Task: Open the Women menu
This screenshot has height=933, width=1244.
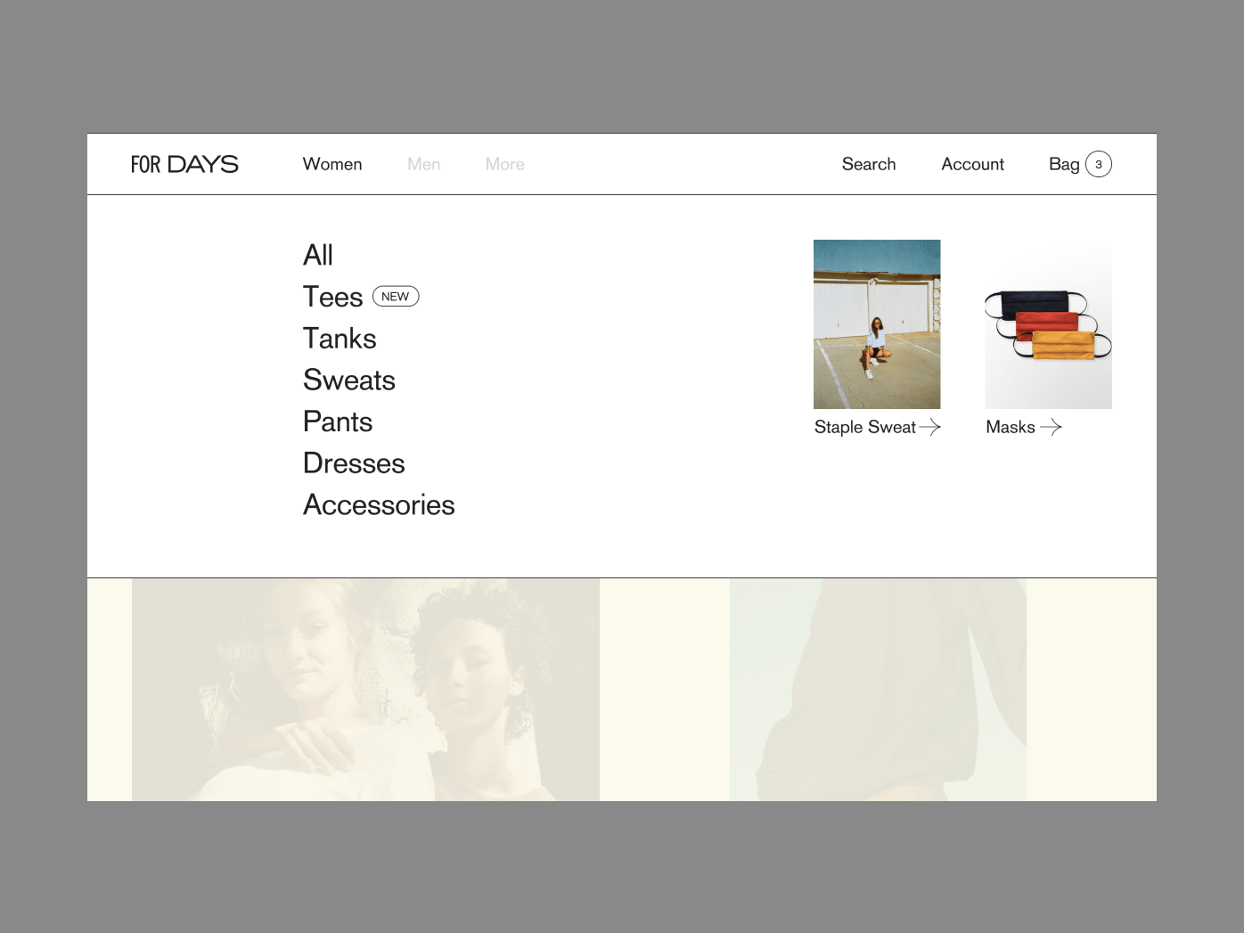Action: point(332,164)
